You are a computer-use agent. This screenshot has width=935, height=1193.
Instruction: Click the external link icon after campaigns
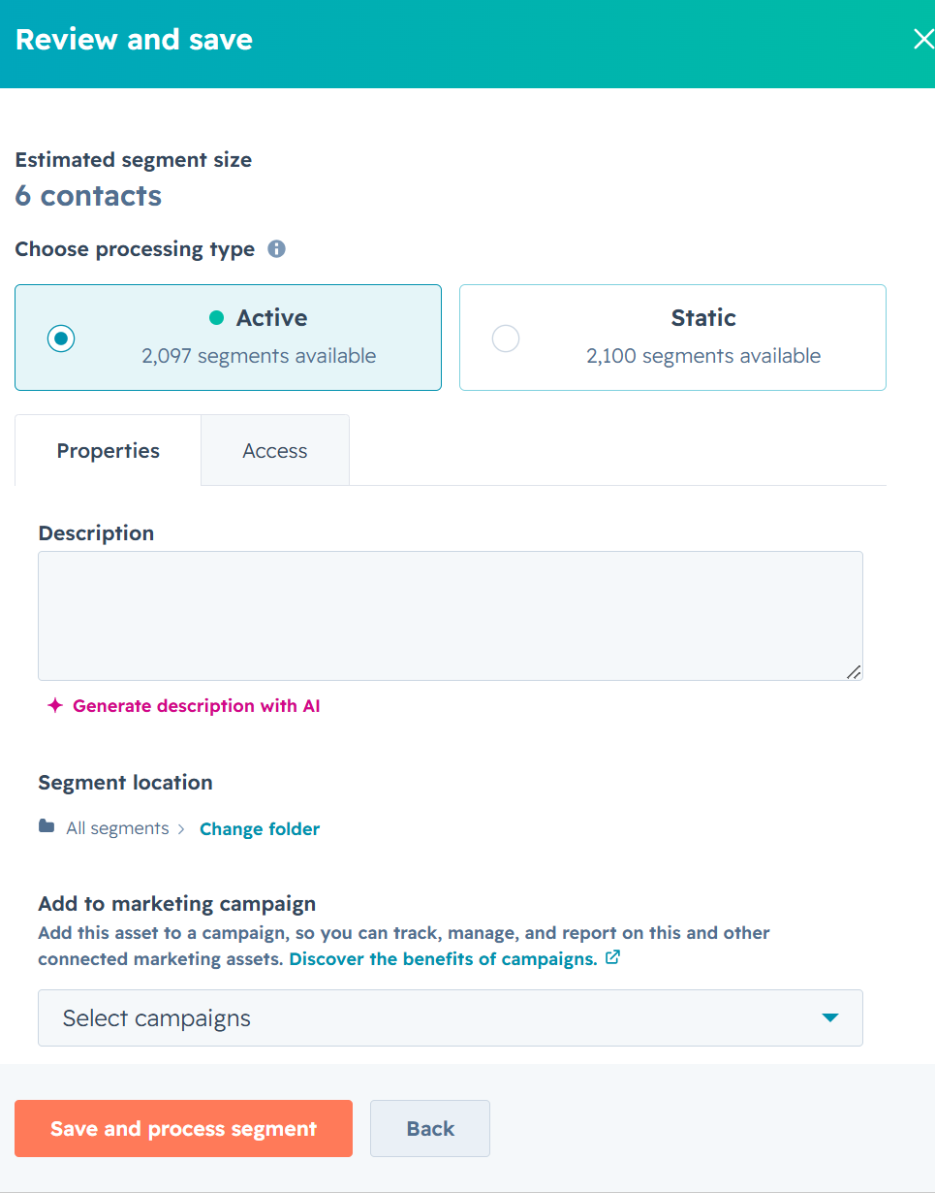pos(612,958)
